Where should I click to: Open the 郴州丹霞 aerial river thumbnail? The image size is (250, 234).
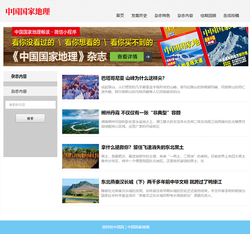pos(80,122)
